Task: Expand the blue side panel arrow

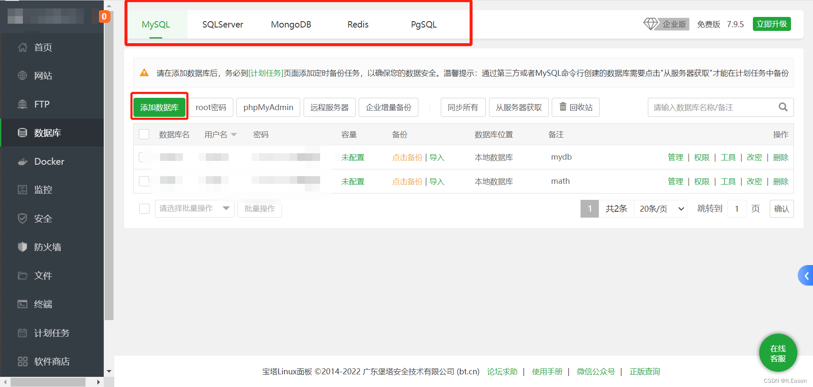Action: click(x=806, y=276)
